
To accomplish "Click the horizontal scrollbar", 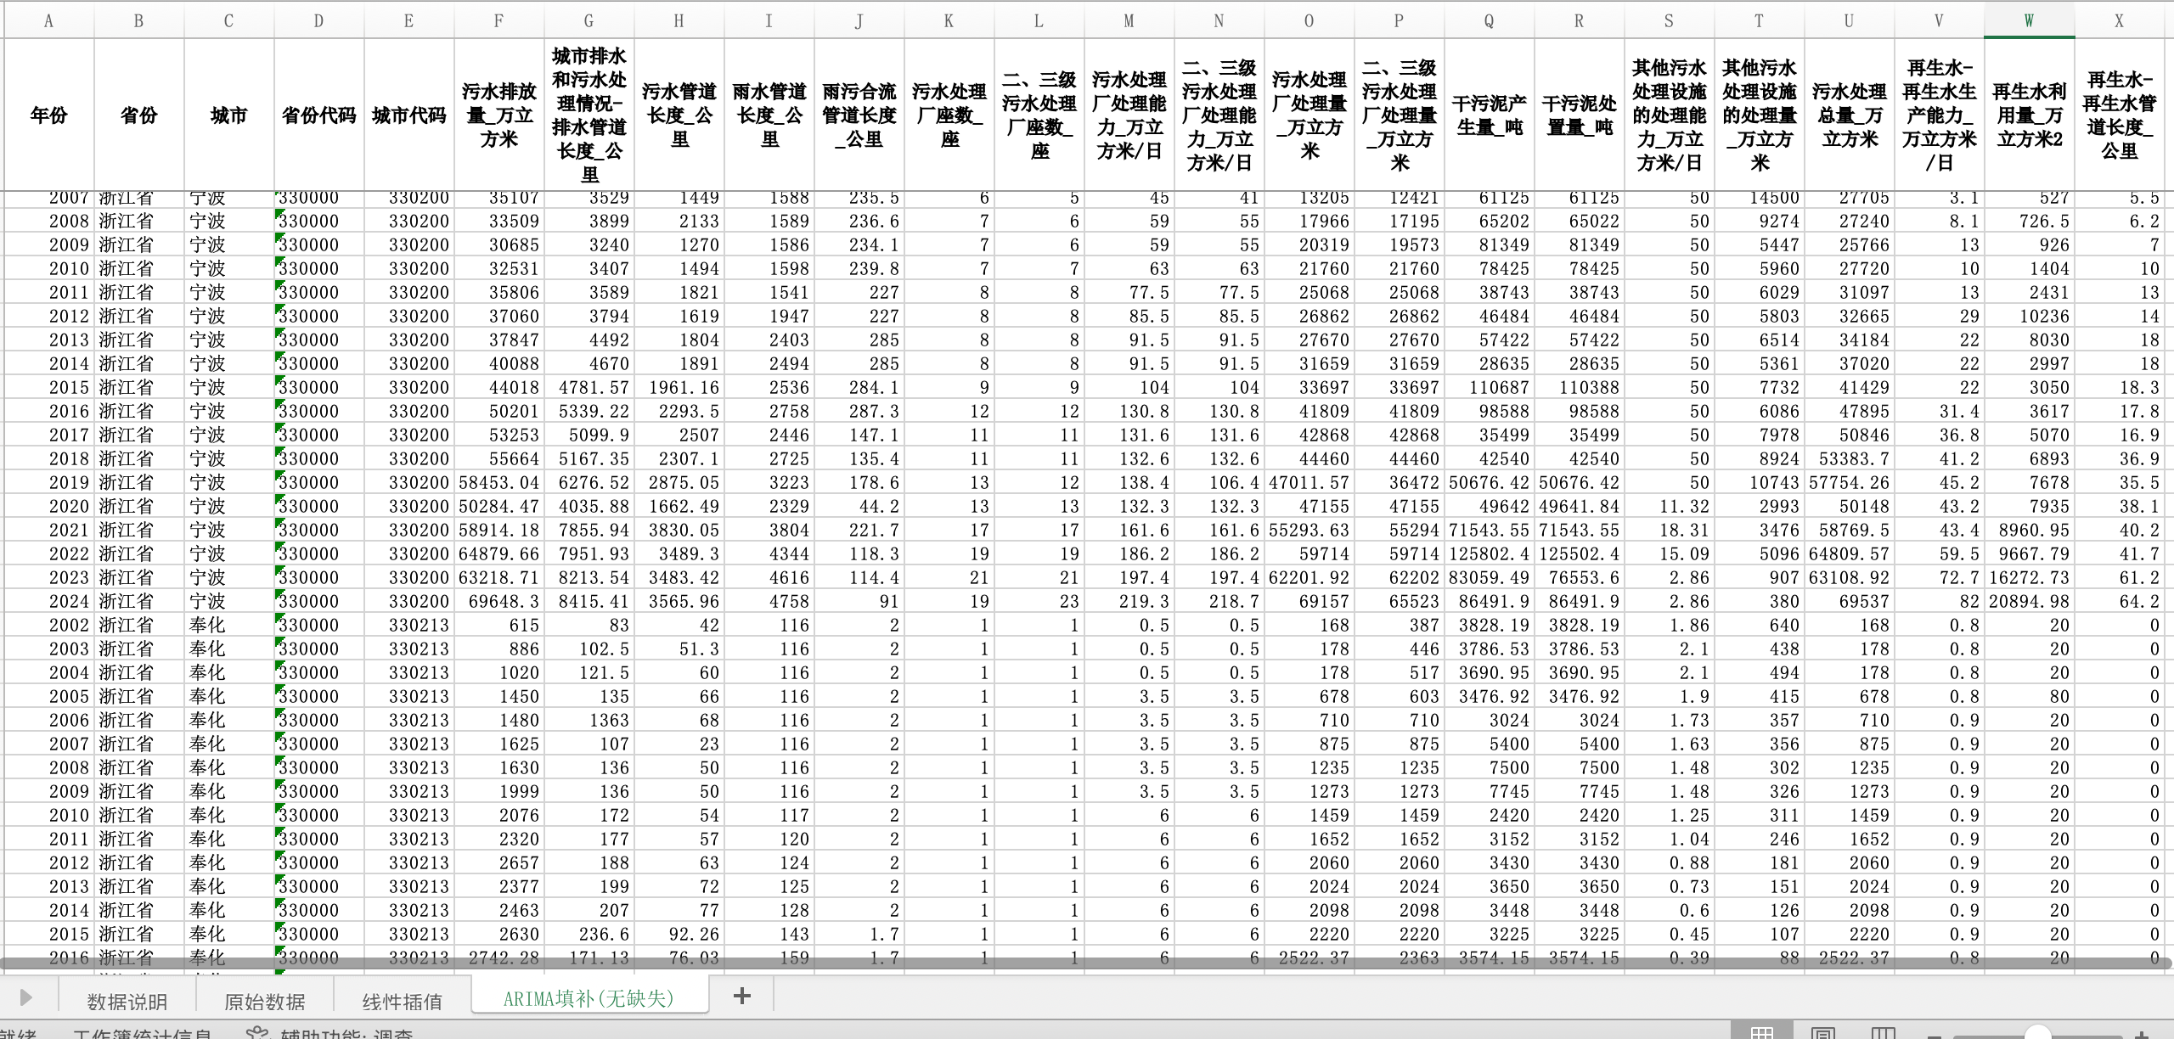I will 1085,963.
